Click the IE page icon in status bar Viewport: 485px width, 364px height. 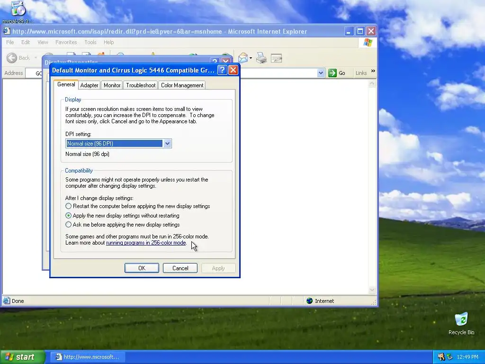(x=6, y=300)
